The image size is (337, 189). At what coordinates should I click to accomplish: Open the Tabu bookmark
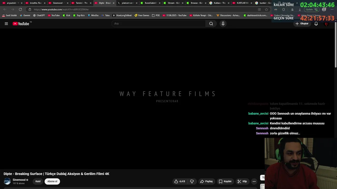pos(106,15)
